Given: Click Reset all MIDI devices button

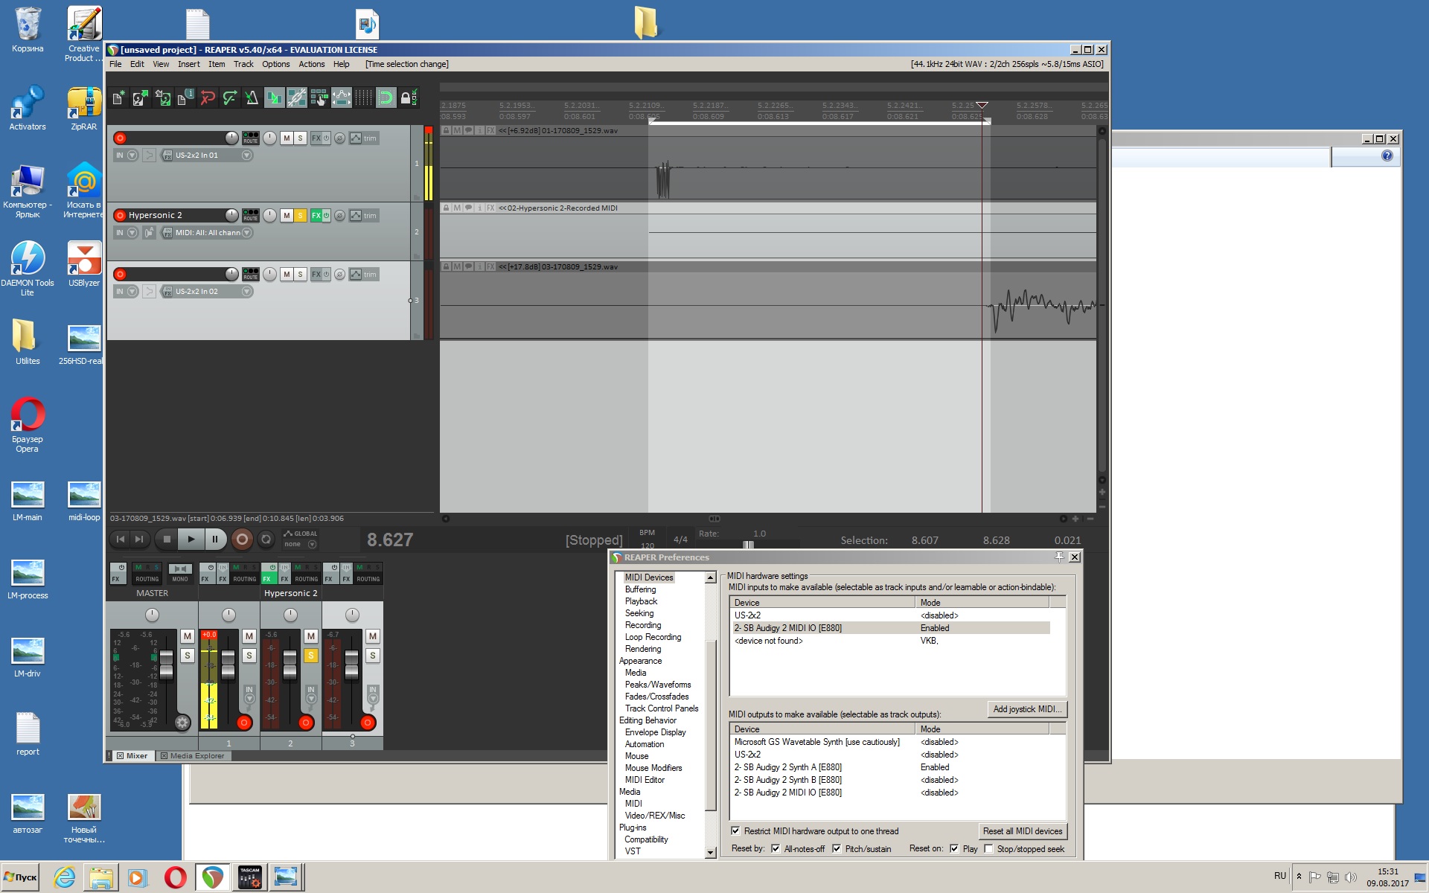Looking at the screenshot, I should point(1022,831).
